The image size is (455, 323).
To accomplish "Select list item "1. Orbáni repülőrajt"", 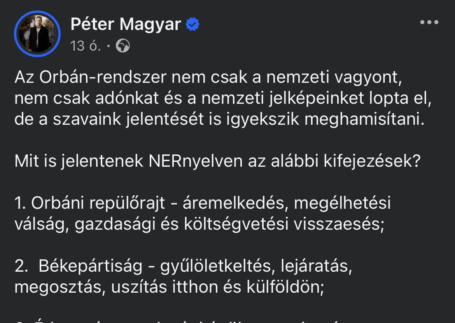I will click(x=202, y=203).
